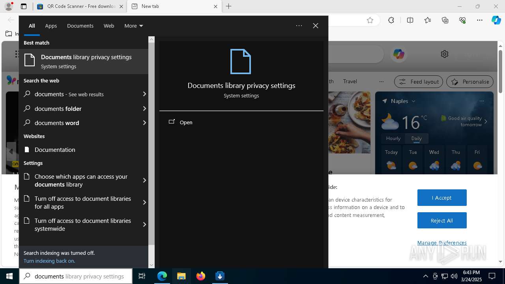Switch to the Apps search filter tab
Image resolution: width=505 pixels, height=284 pixels.
(51, 26)
